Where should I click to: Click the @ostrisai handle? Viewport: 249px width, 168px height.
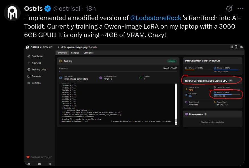pos(67,8)
